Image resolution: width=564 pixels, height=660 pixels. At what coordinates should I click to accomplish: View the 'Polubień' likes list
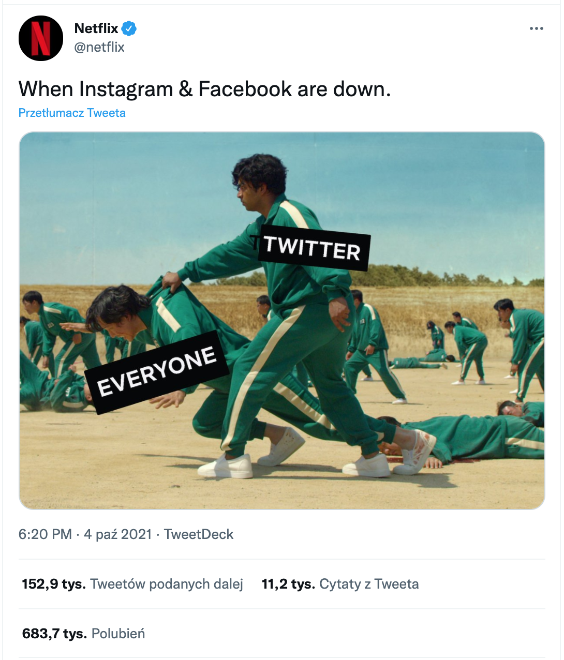118,634
